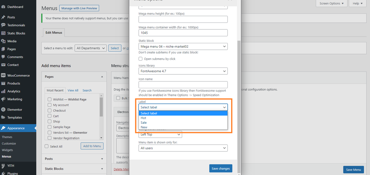The height and width of the screenshot is (175, 370).
Task: Check the Vendors list Elementor checkbox
Action: tap(50, 133)
